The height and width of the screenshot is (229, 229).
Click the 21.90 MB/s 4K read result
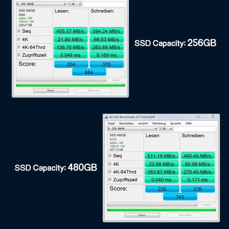coord(70,39)
